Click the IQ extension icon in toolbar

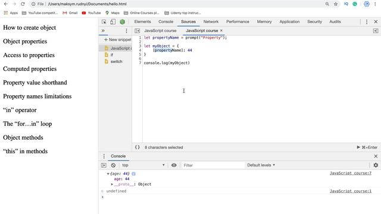coord(346,4)
